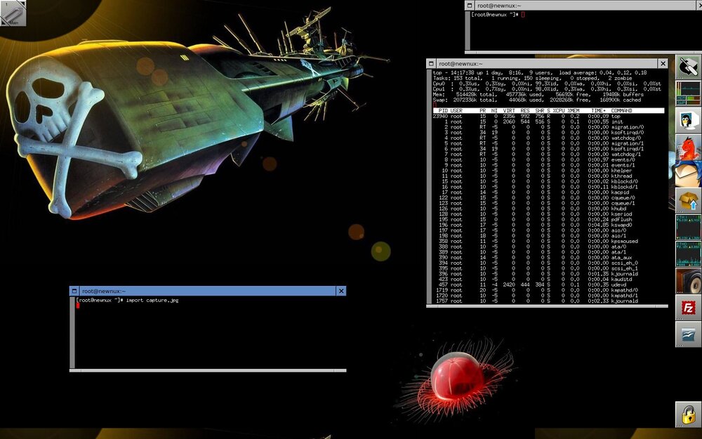The image size is (702, 439).
Task: Open the package box installer icon
Action: tap(688, 200)
